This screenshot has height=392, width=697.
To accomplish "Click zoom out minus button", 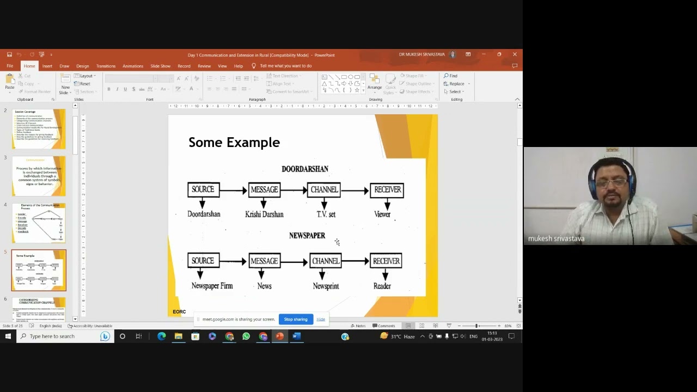I will tap(459, 326).
